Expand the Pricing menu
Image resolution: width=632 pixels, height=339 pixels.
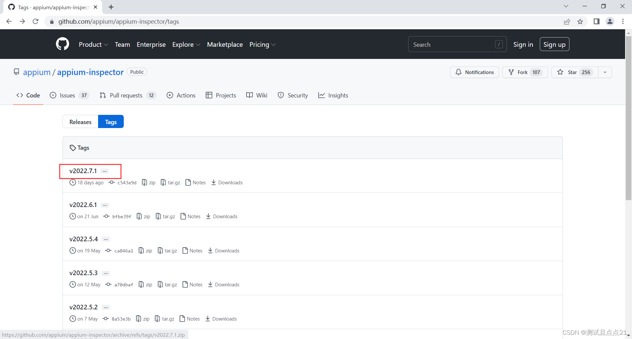[262, 44]
